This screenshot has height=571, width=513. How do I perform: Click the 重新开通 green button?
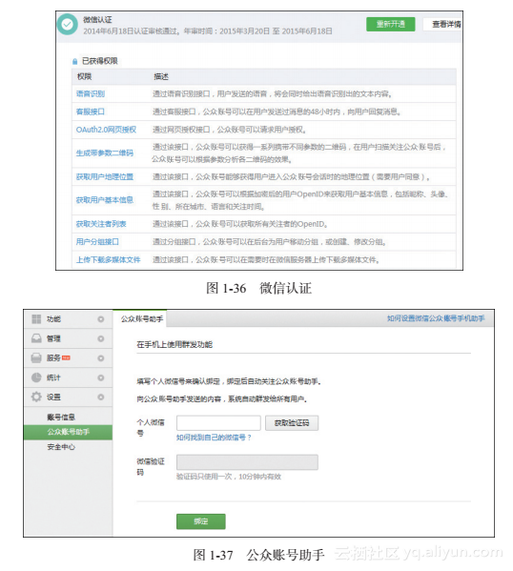point(390,24)
